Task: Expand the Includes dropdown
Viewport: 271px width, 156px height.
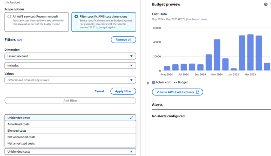Action: 70,65
